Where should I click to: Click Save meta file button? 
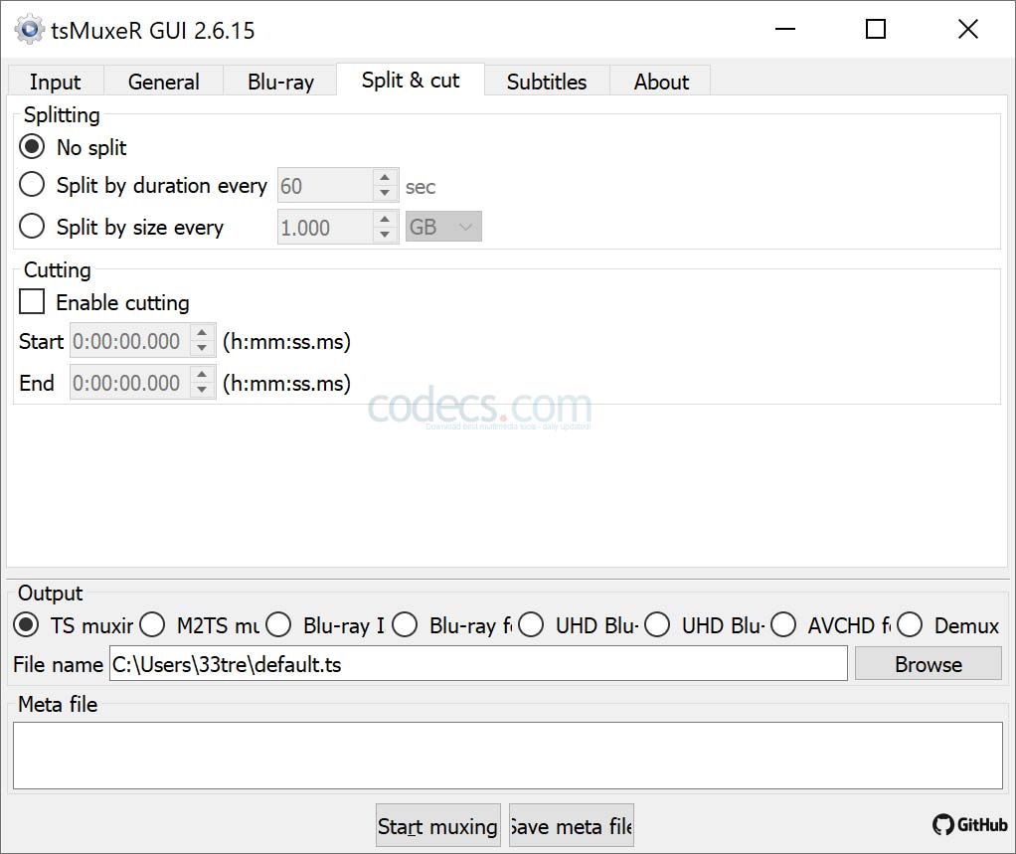click(572, 825)
